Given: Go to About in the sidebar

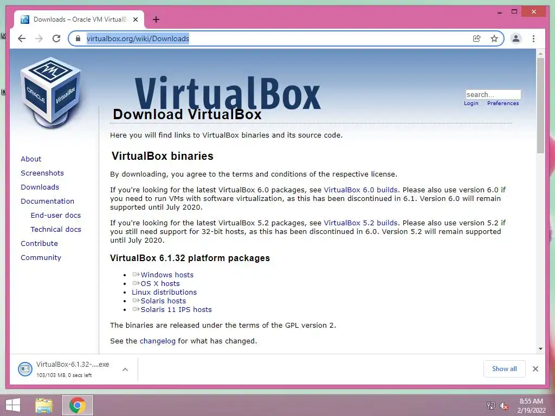Looking at the screenshot, I should point(31,159).
